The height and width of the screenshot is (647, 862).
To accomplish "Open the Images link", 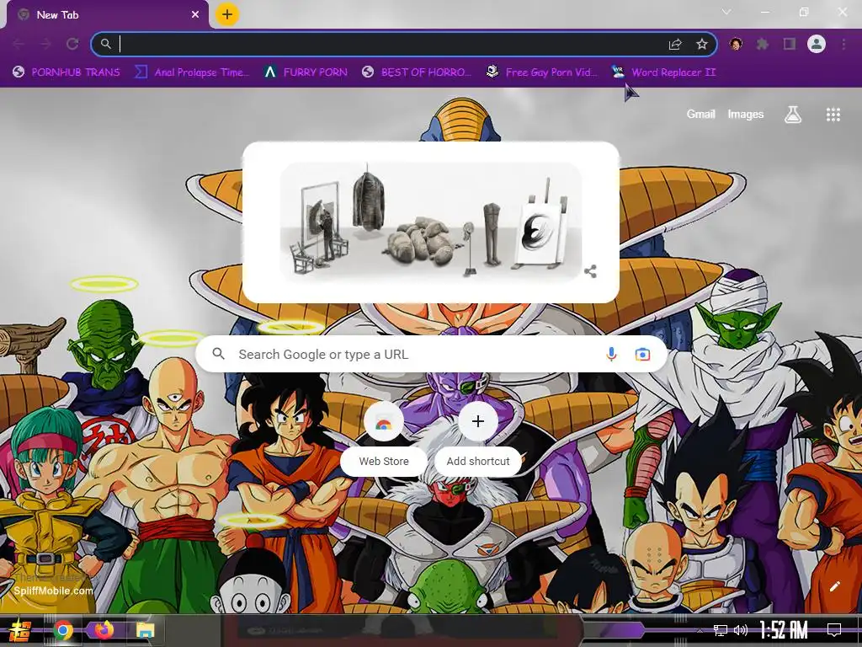I will tap(746, 114).
